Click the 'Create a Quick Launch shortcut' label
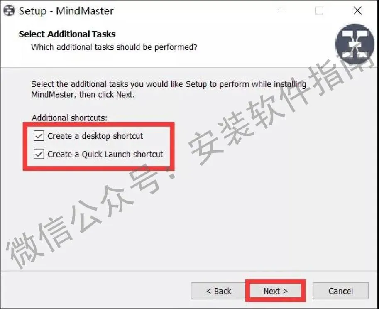379x309 pixels. [105, 154]
